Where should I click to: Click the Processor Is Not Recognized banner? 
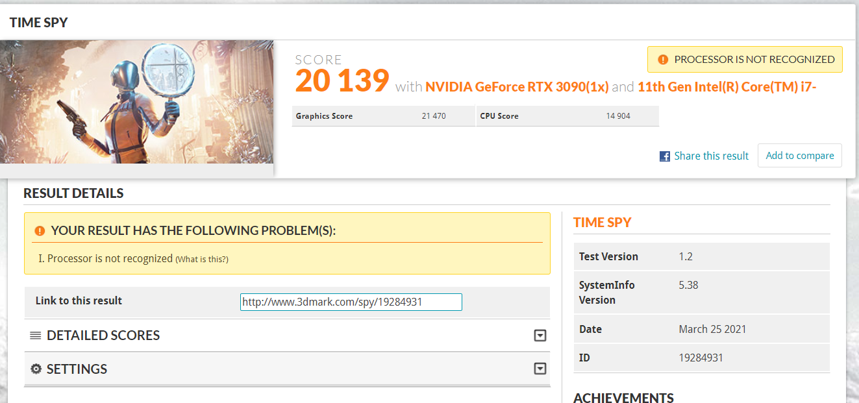745,59
